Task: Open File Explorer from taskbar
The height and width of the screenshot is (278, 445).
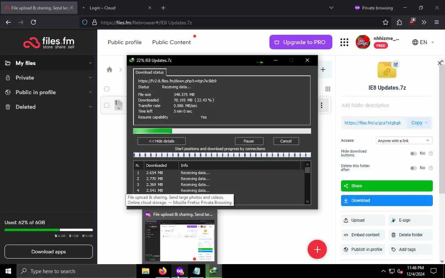Action: pos(146,271)
